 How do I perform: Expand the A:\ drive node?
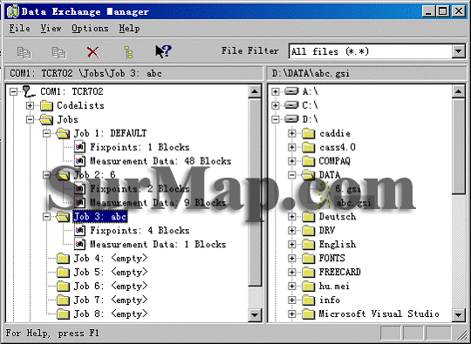tap(275, 91)
